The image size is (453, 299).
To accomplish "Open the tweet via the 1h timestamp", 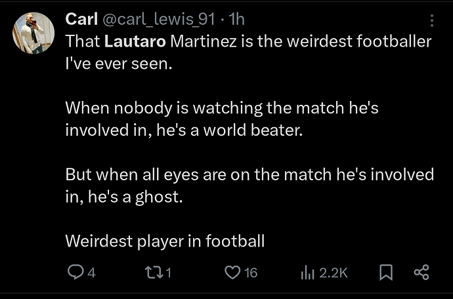I will pos(236,19).
